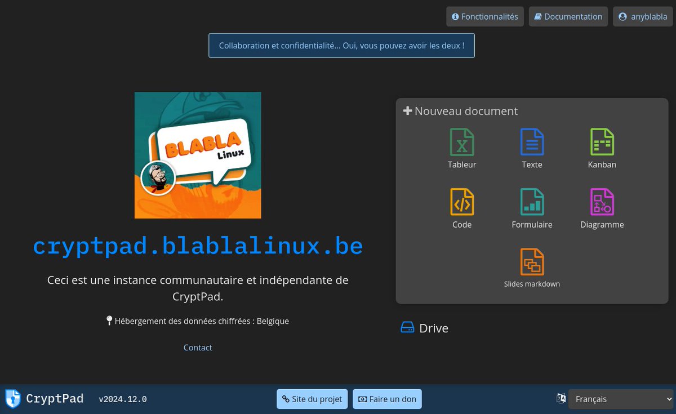
Task: Click the CryptPad shield logo
Action: coord(13,399)
